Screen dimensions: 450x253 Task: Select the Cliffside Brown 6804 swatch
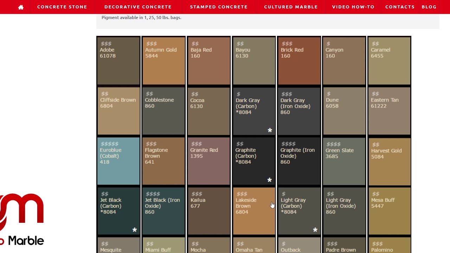(x=118, y=111)
